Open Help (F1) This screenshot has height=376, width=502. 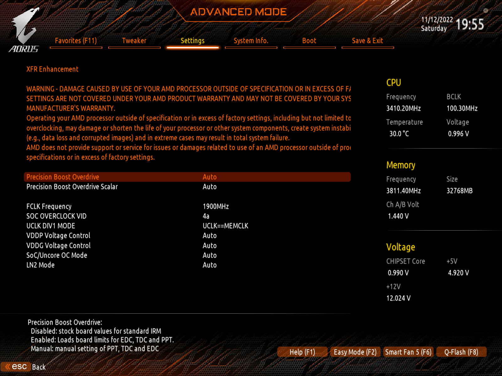[302, 352]
